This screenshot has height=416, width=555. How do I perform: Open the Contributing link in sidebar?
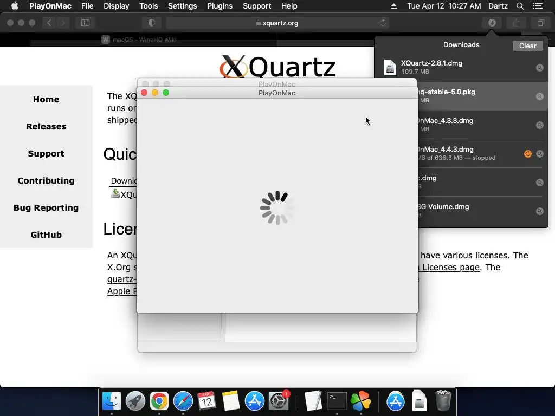46,181
